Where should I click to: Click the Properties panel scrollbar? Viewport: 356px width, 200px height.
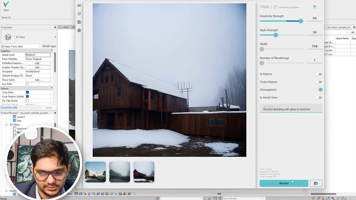pos(55,62)
